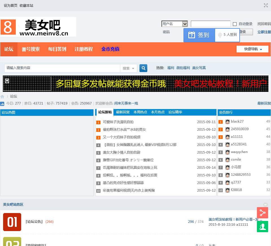Click the 设为首页 link
The height and width of the screenshot is (246, 271).
(10, 6)
